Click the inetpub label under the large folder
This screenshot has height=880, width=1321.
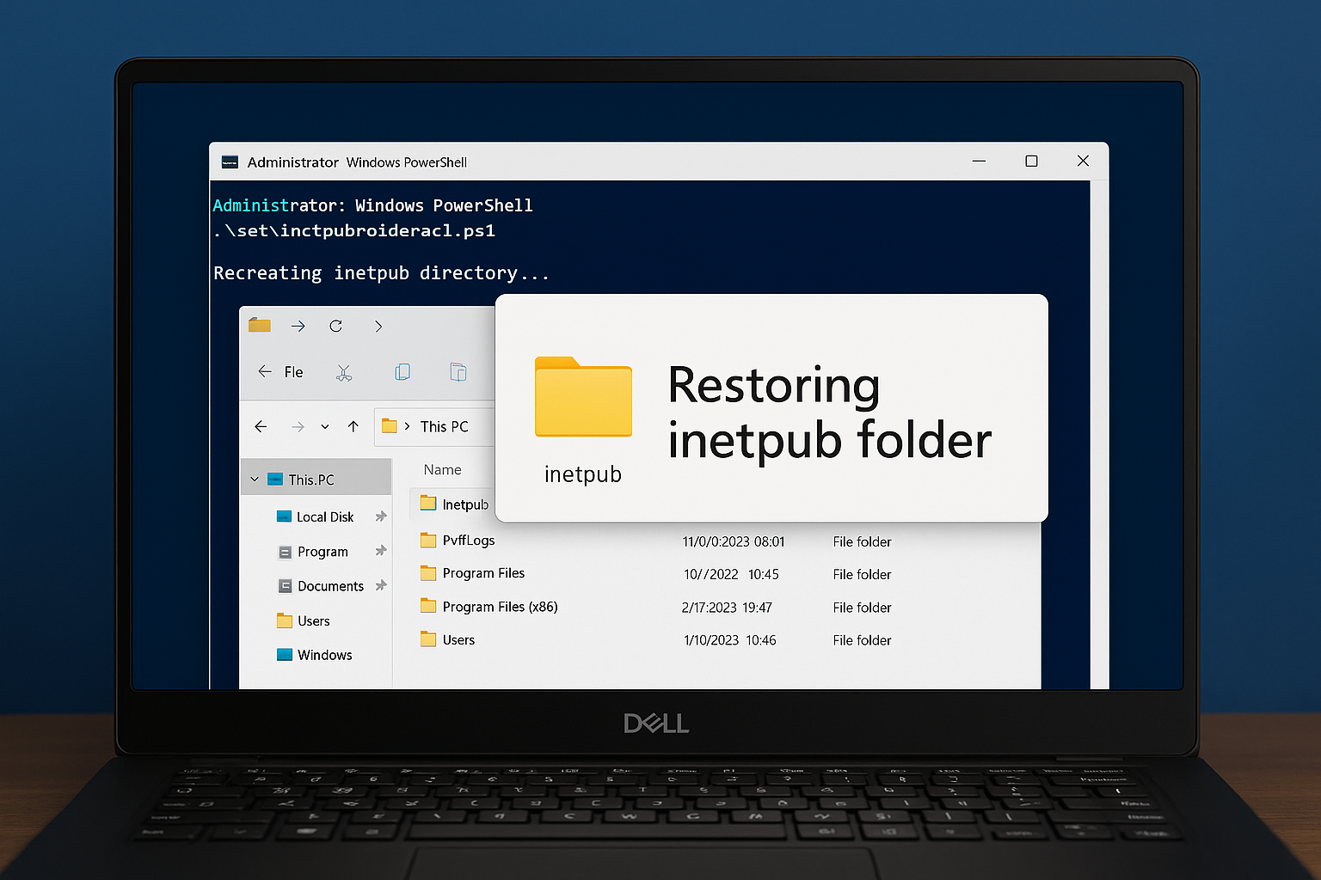coord(583,474)
